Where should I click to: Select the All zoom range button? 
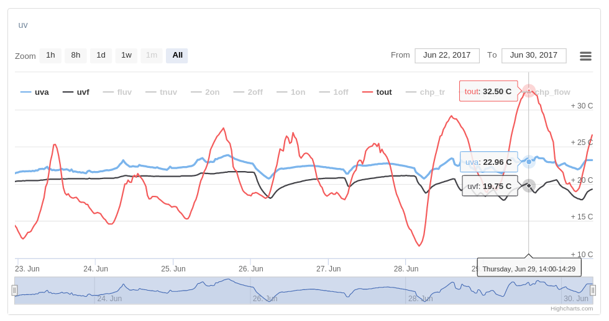coord(177,56)
